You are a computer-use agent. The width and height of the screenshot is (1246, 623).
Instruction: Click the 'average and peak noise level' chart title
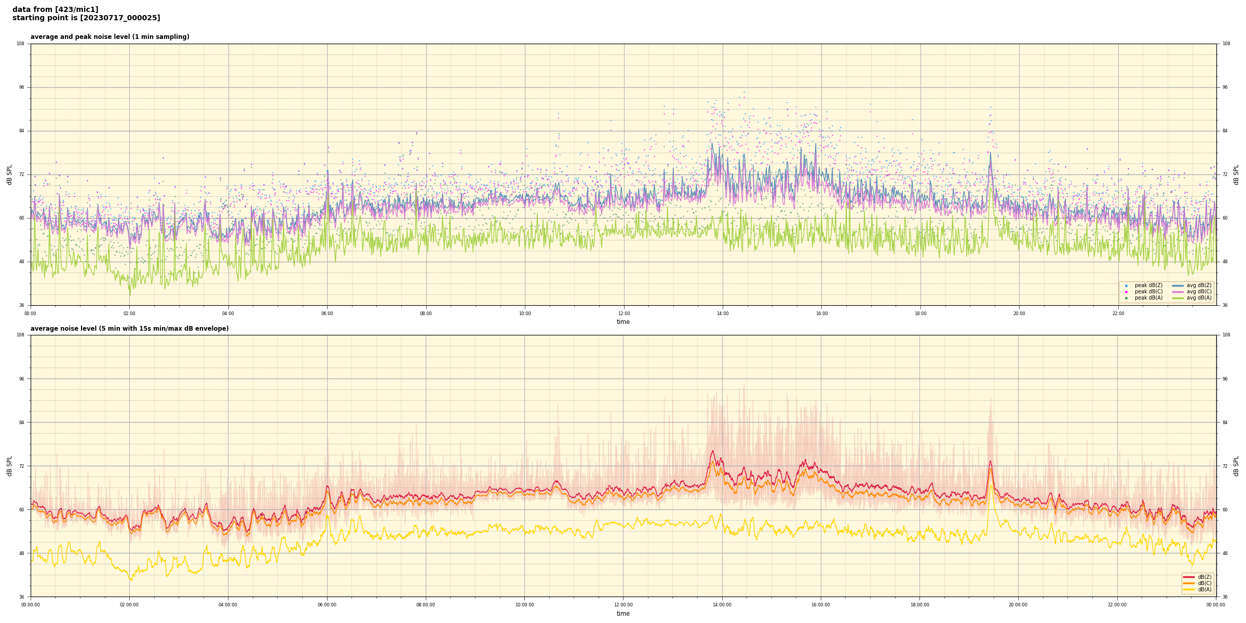110,37
